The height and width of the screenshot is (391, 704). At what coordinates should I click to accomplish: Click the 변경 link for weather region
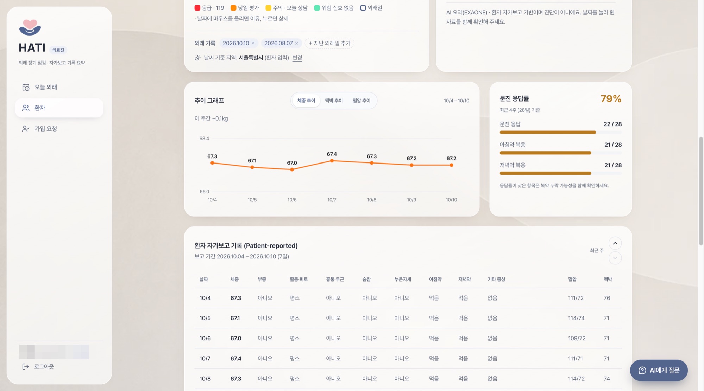[297, 58]
